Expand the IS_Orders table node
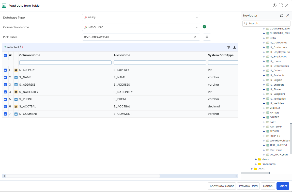Image resolution: width=292 pixels, height=192 pixels. tap(264, 71)
